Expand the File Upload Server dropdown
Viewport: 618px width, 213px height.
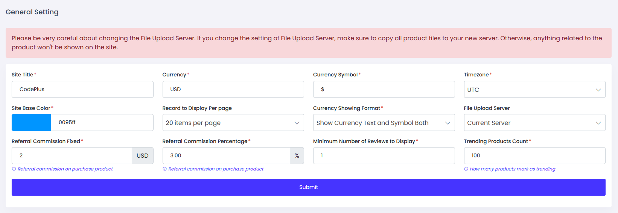(x=534, y=123)
